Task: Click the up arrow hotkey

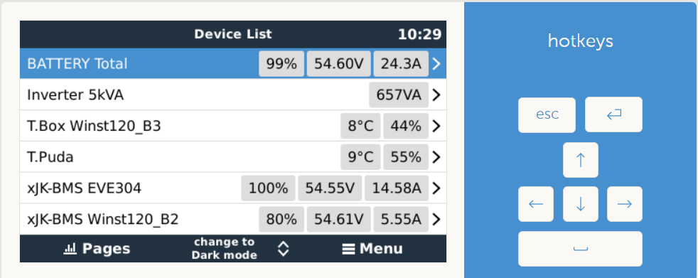Action: [x=581, y=160]
